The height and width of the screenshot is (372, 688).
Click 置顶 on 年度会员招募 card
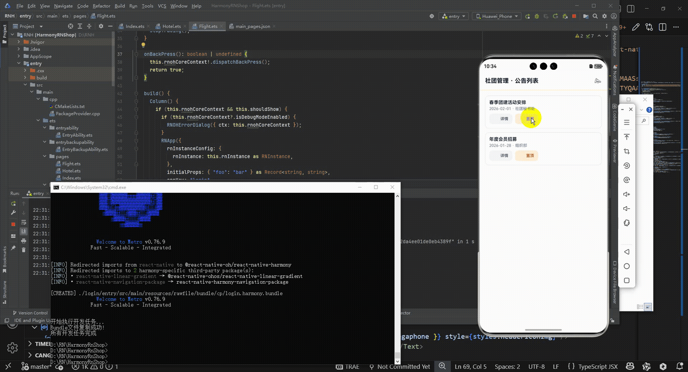pos(527,156)
